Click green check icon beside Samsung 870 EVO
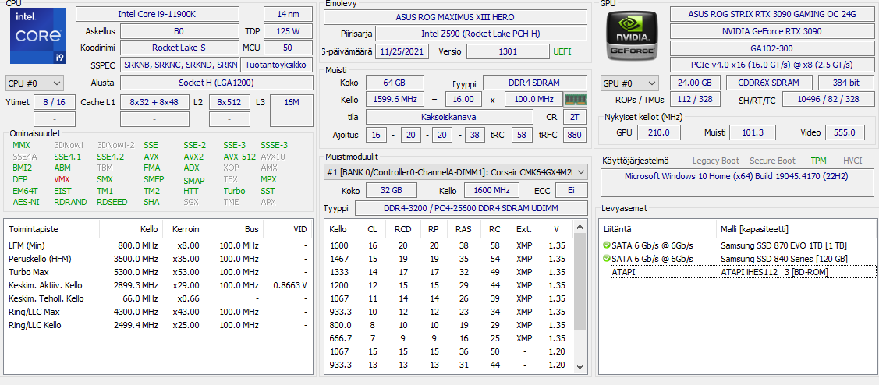 pos(606,245)
